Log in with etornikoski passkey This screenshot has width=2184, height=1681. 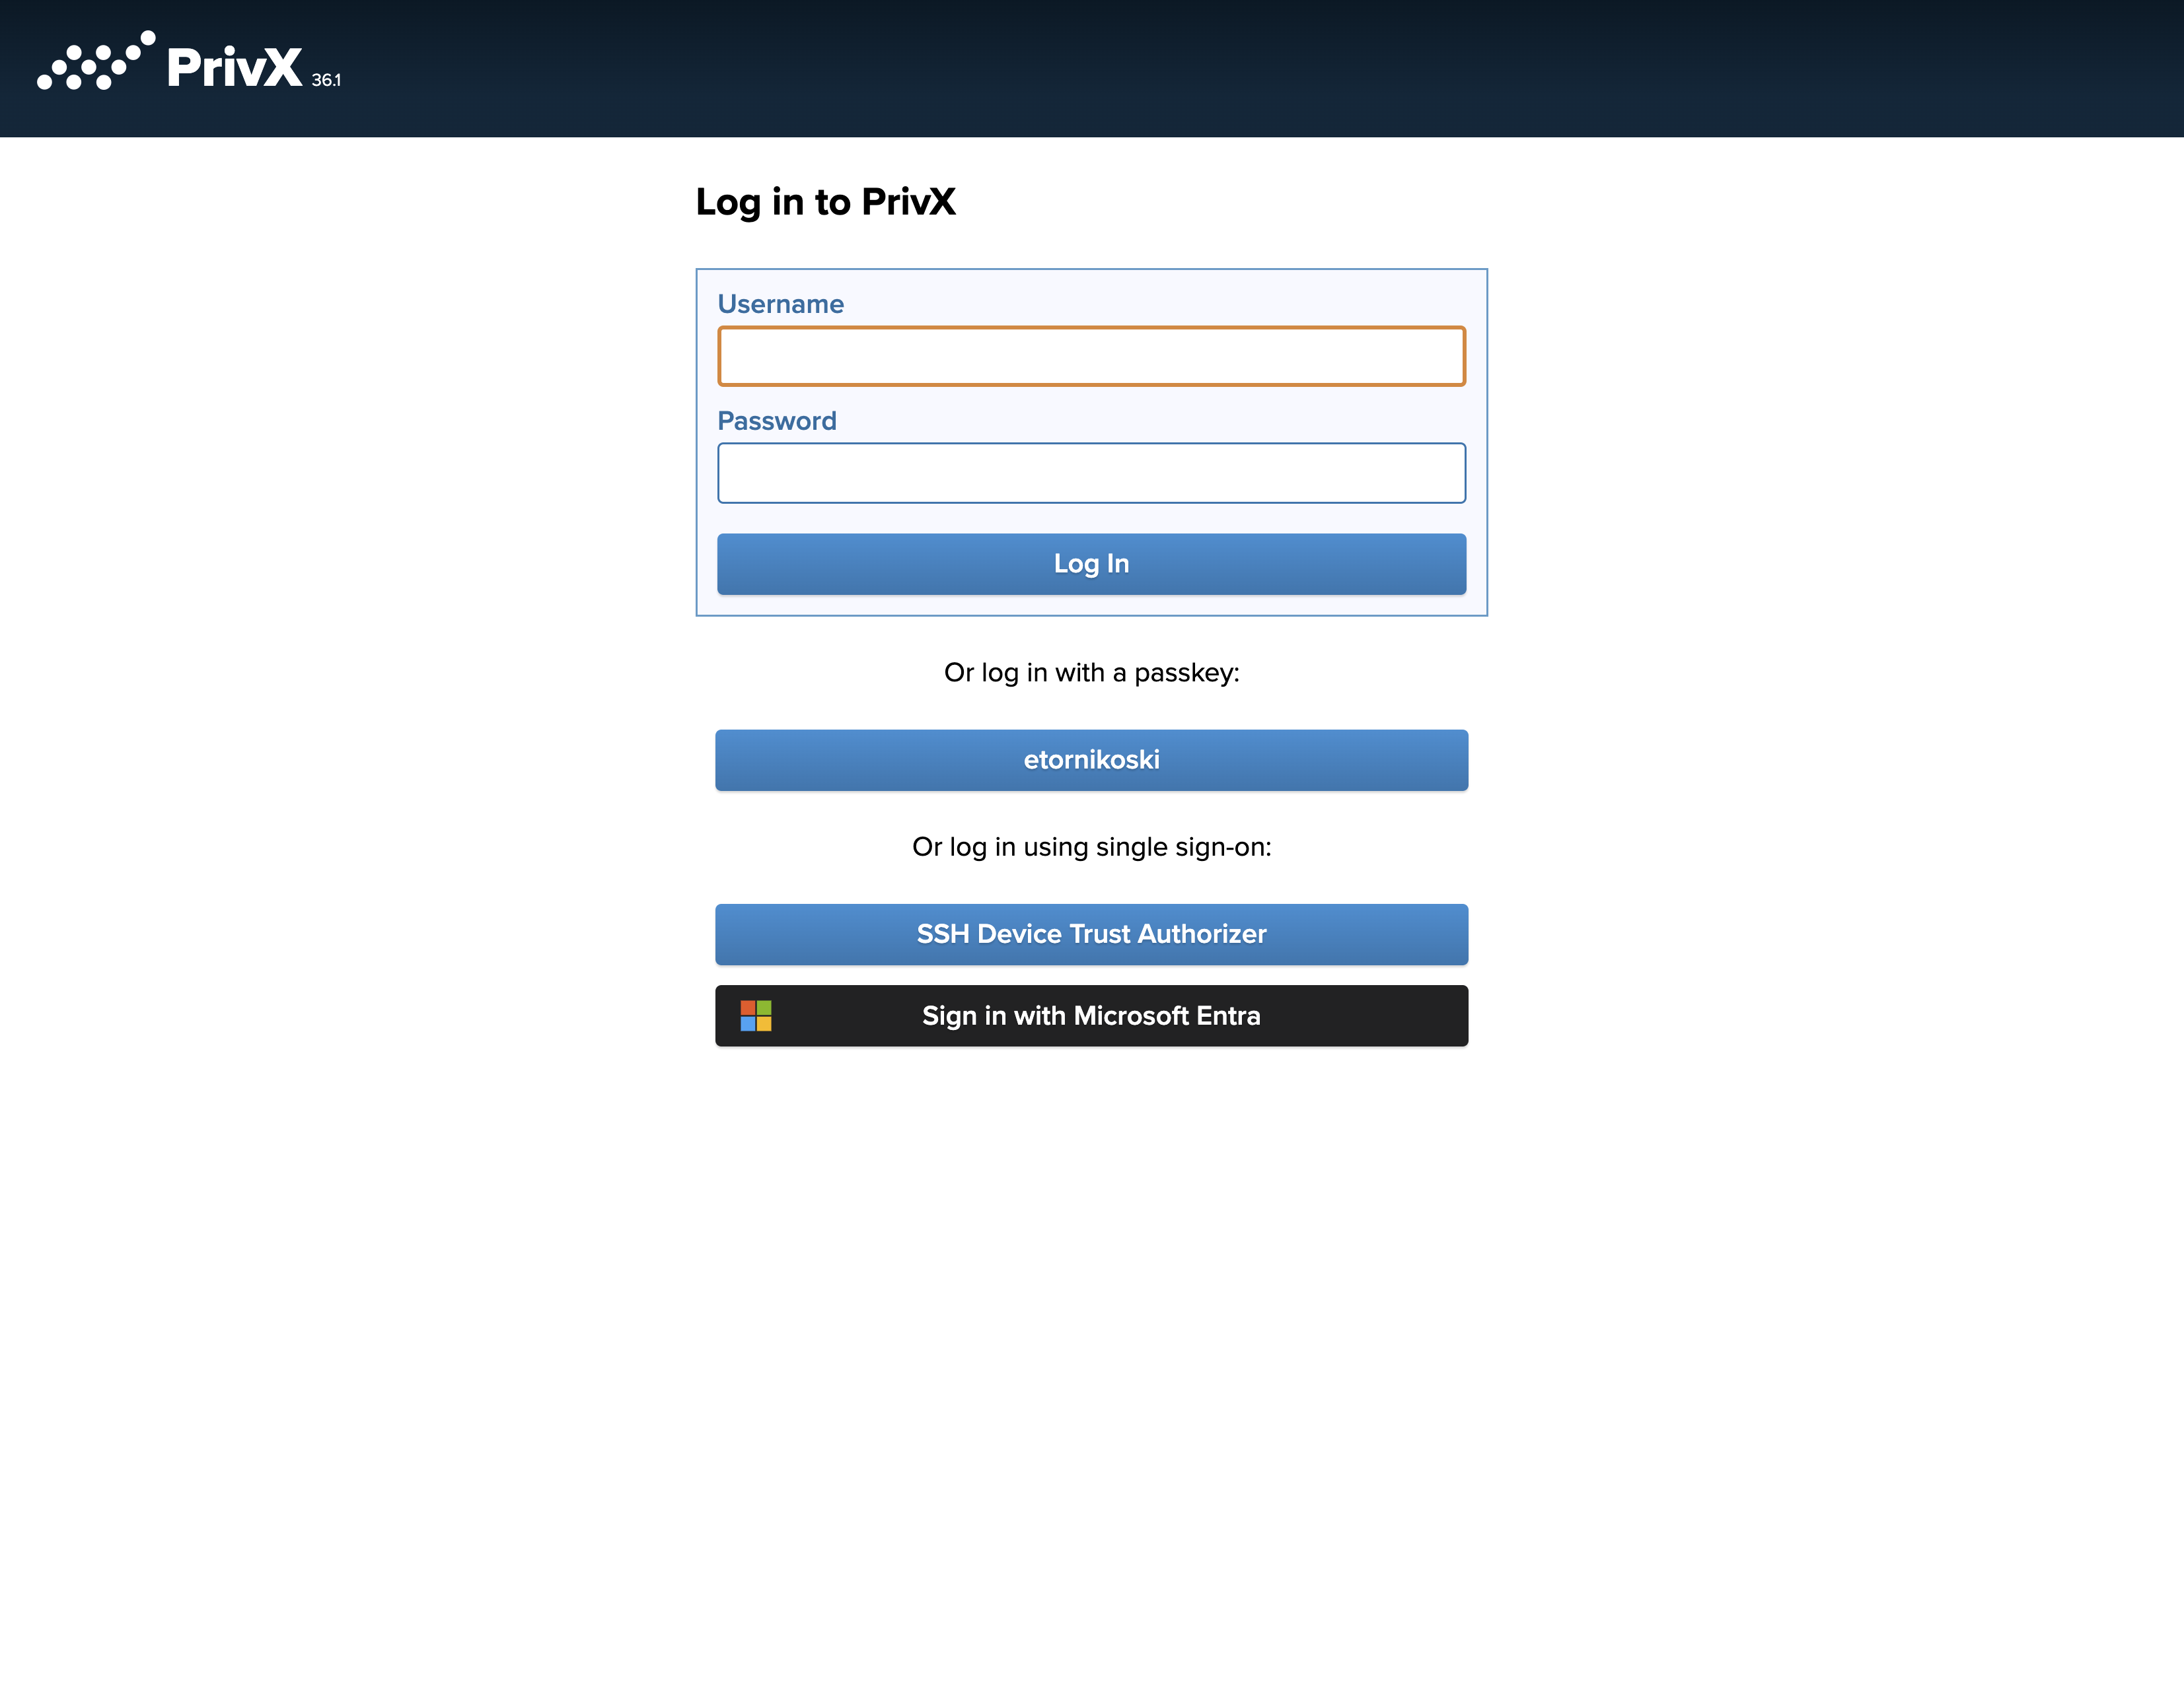click(1091, 759)
